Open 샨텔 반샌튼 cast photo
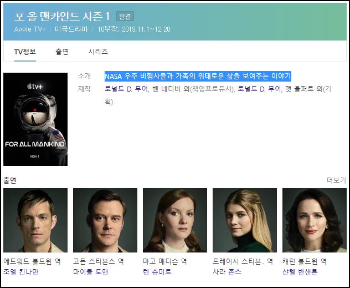The image size is (350, 288). pyautogui.click(x=315, y=220)
